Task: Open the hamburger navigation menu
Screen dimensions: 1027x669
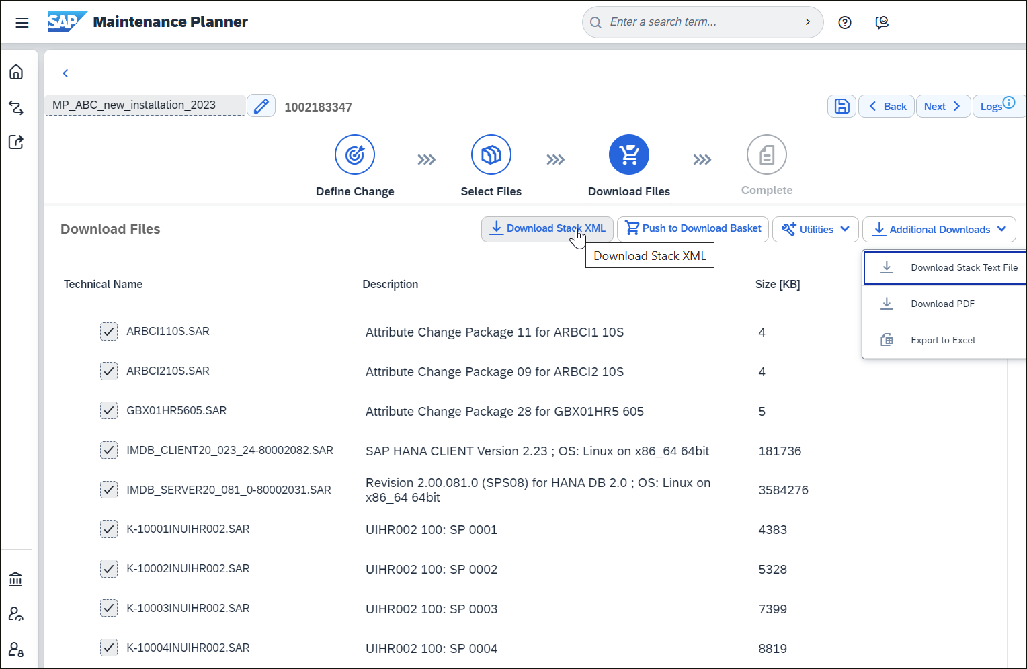Action: (22, 23)
